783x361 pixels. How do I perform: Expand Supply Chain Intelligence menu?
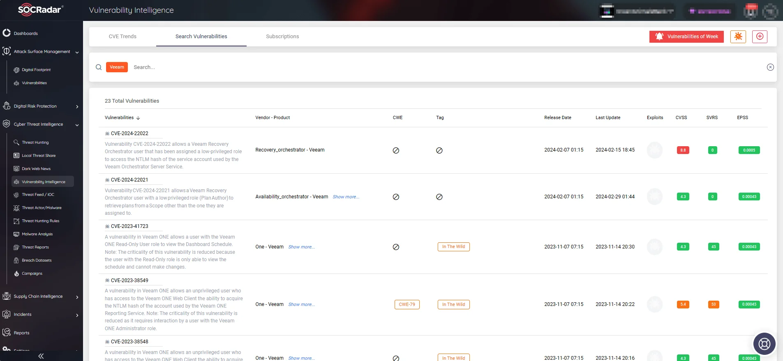tap(77, 297)
